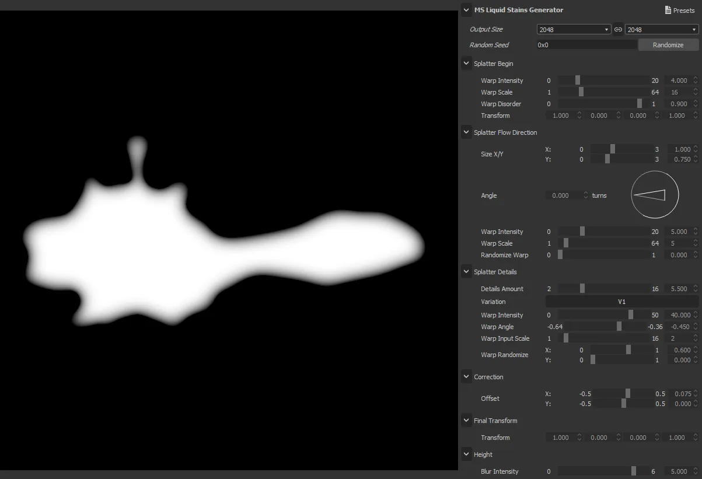
Task: Click the Random Seed input field
Action: tap(584, 44)
